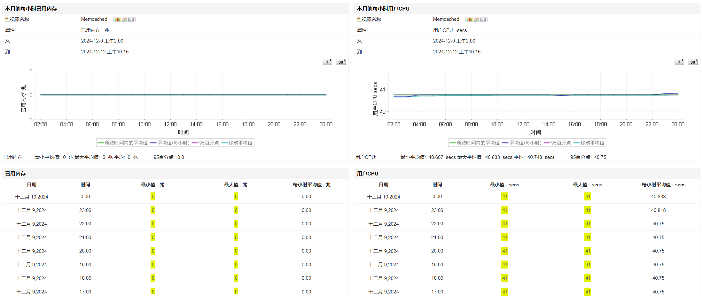Click 40.833 hourly average CPU value

658,197
